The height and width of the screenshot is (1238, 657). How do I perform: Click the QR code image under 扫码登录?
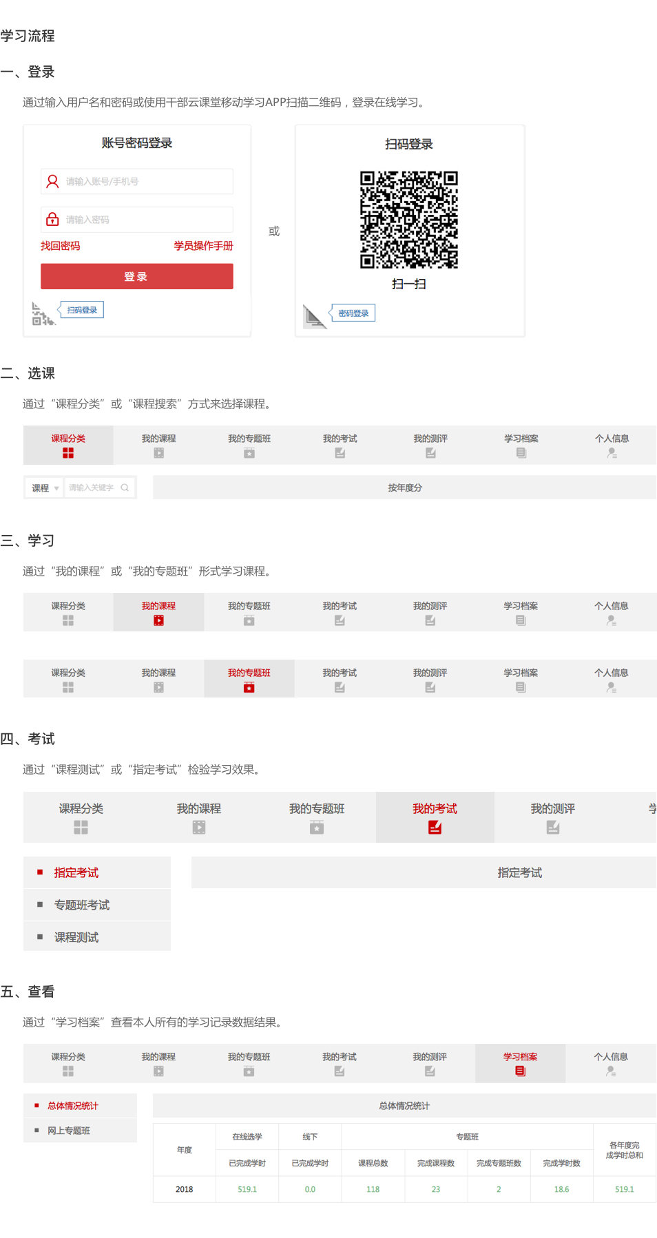tap(409, 220)
